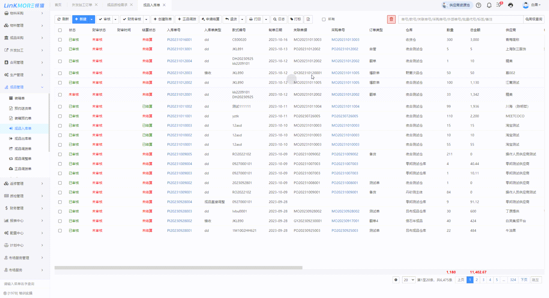The height and width of the screenshot is (298, 549).
Task: Click the Excel export icon button
Action: (x=308, y=19)
